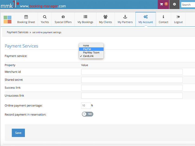Click the 'Payment service:' label
Viewport: 195px width, 146px height.
pyautogui.click(x=16, y=56)
